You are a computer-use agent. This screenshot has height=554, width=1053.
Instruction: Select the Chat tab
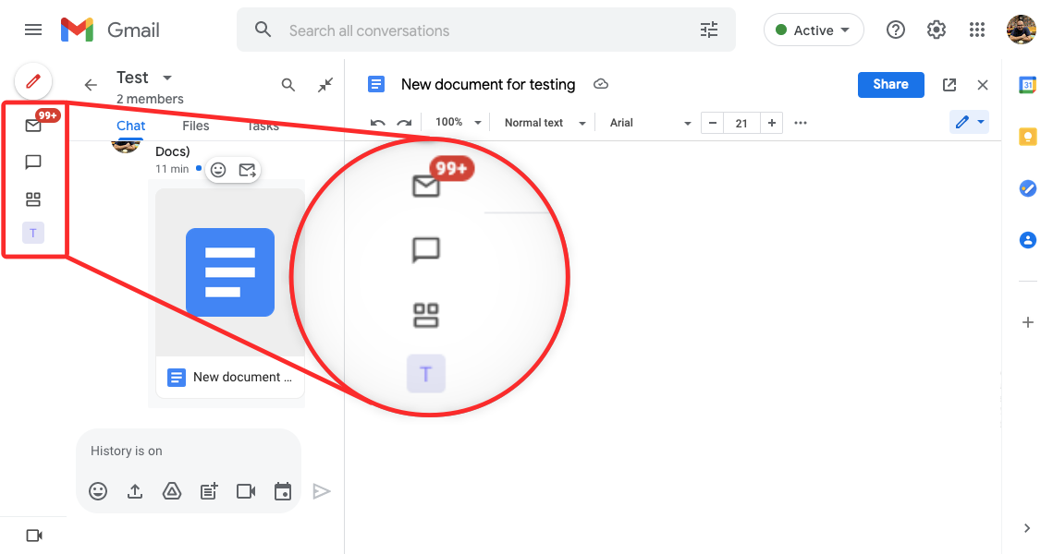pos(131,126)
